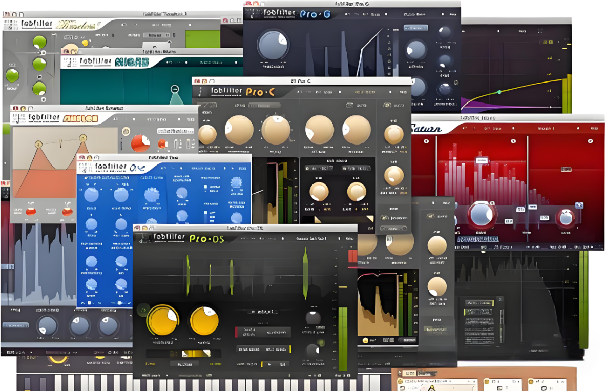The width and height of the screenshot is (605, 391).
Task: Click the logo icon in the Timeless window header
Action: coord(11,25)
